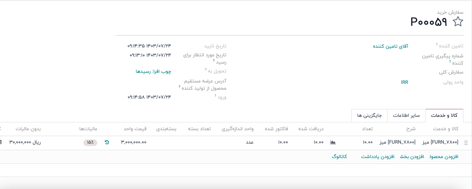Star the purchase order P00059 as favorite
Screen dimensions: 472x189
coord(458,22)
